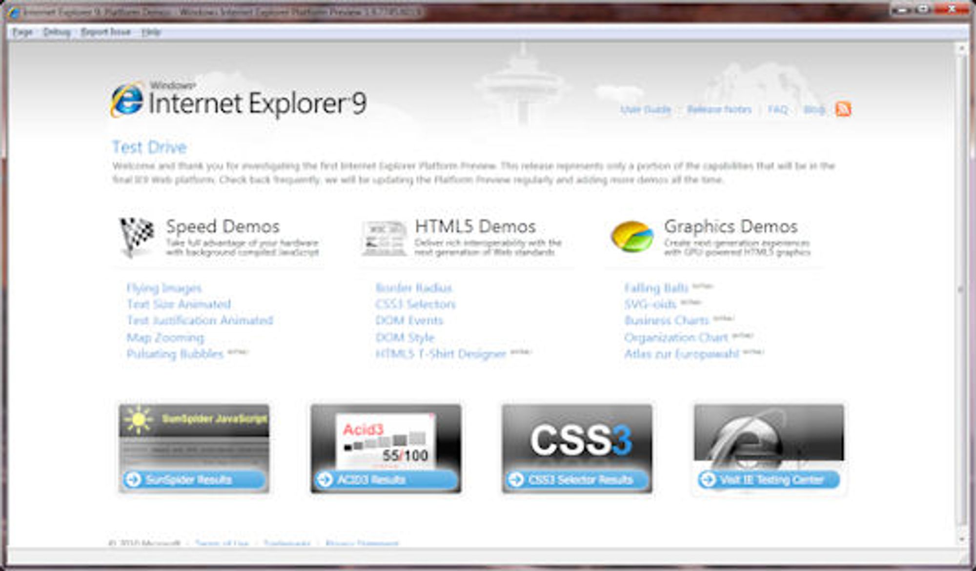Open the SVG-oids demo
976x571 pixels.
(651, 304)
